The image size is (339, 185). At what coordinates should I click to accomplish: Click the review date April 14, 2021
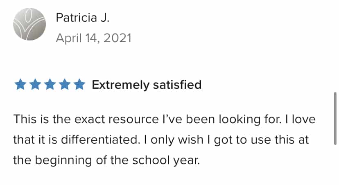[x=94, y=38]
